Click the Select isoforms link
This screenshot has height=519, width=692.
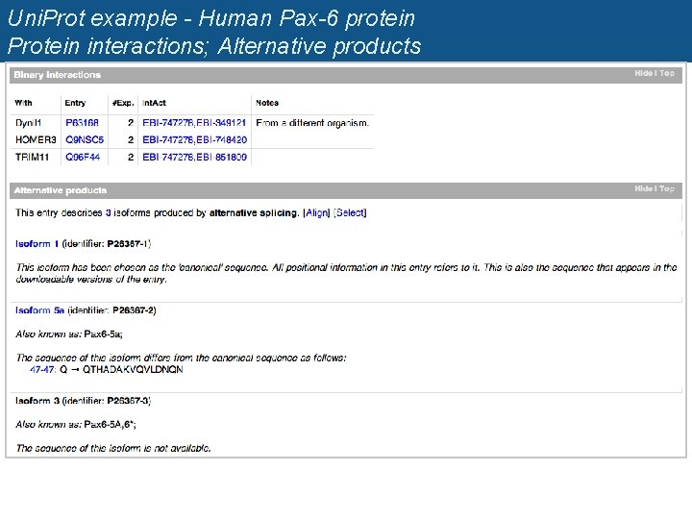[351, 212]
